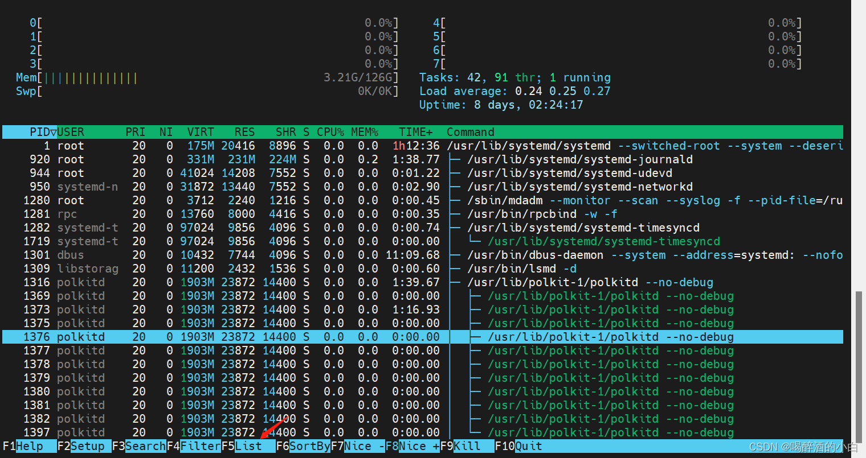
Task: Select the PID 1375 polkitd thread
Action: (x=423, y=323)
